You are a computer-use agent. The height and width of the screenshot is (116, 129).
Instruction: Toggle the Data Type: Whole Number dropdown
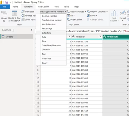point(53,12)
